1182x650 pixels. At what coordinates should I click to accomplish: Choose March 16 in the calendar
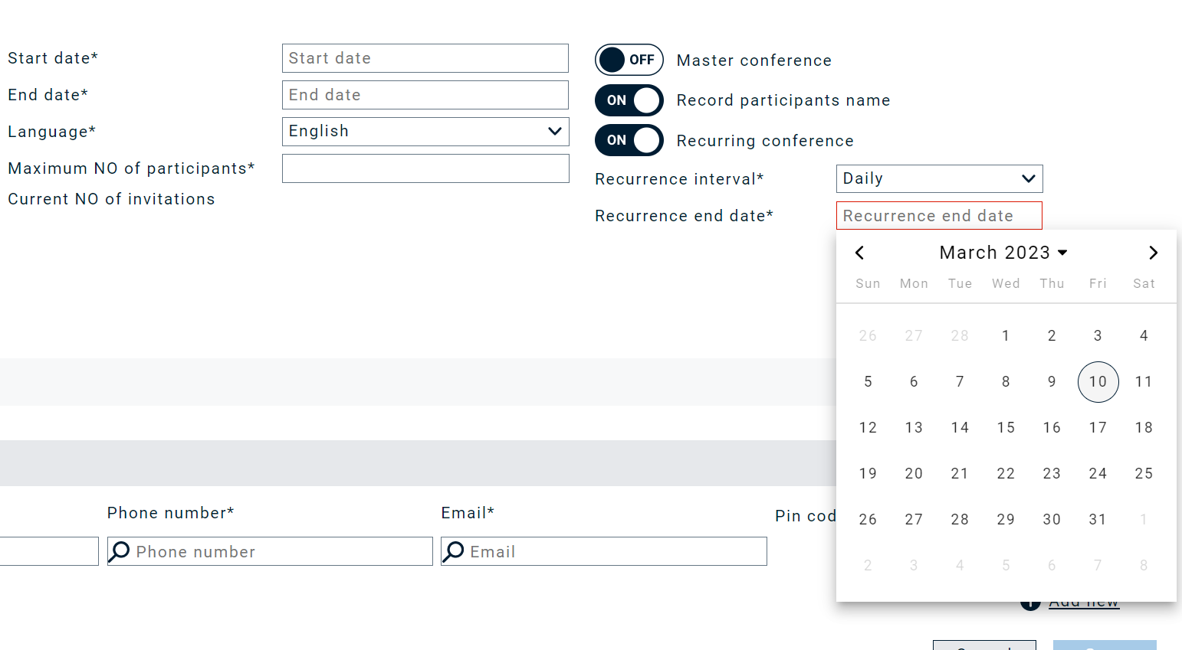tap(1052, 428)
